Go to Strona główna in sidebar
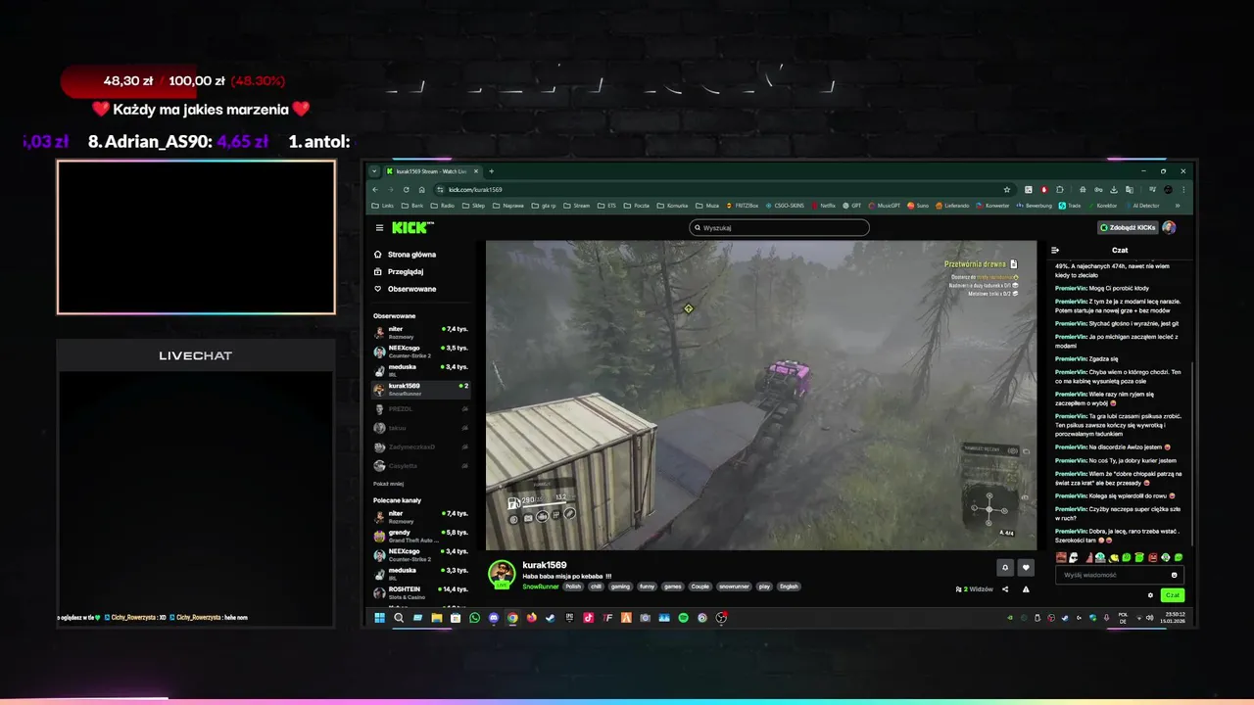The image size is (1254, 705). tap(406, 255)
